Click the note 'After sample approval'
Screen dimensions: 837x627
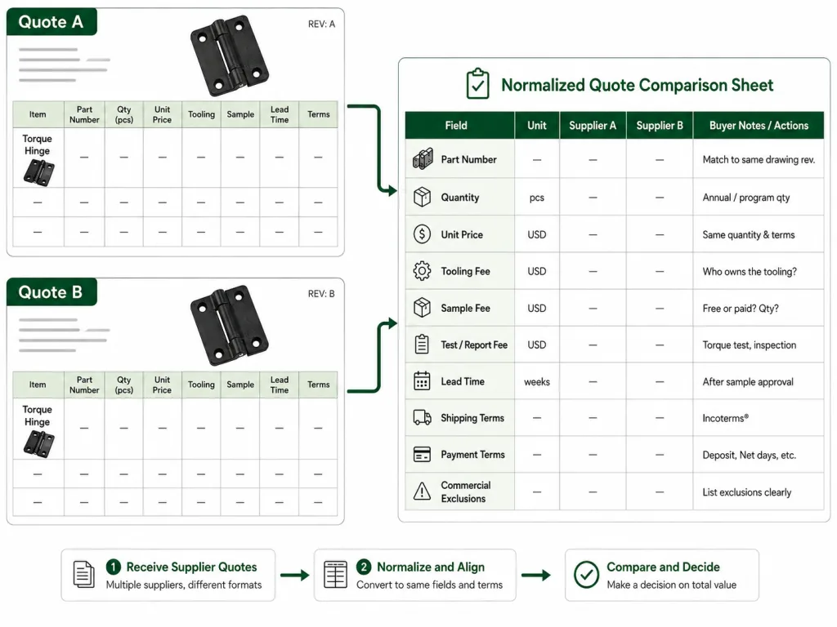click(748, 382)
